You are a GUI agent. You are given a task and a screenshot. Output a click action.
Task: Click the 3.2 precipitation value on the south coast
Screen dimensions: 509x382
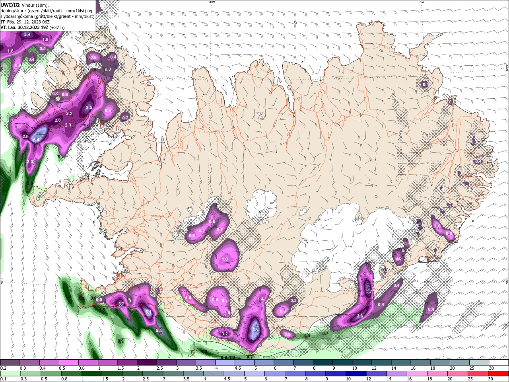[x=224, y=334]
